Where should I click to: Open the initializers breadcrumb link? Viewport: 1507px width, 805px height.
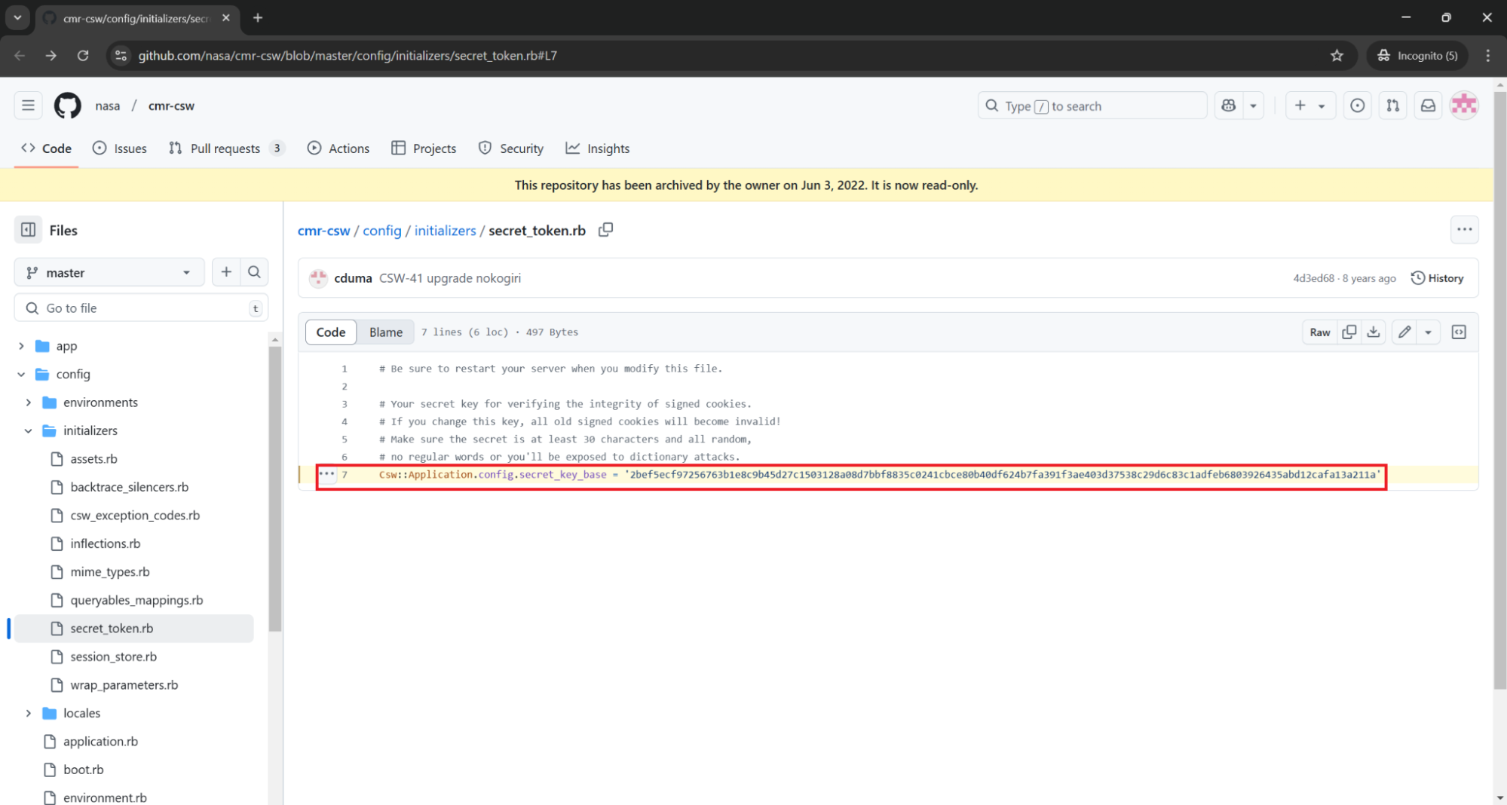click(445, 231)
